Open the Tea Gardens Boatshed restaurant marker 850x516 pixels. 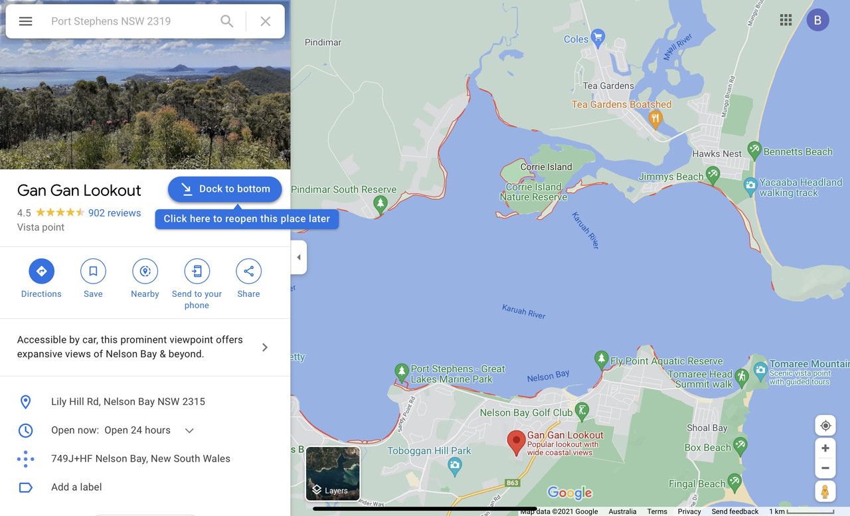coord(655,120)
